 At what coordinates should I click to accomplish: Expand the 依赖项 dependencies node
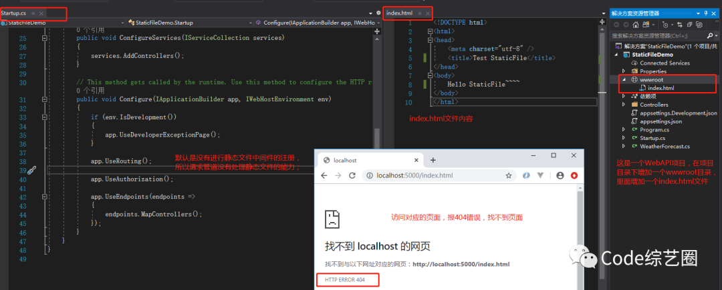tap(624, 97)
